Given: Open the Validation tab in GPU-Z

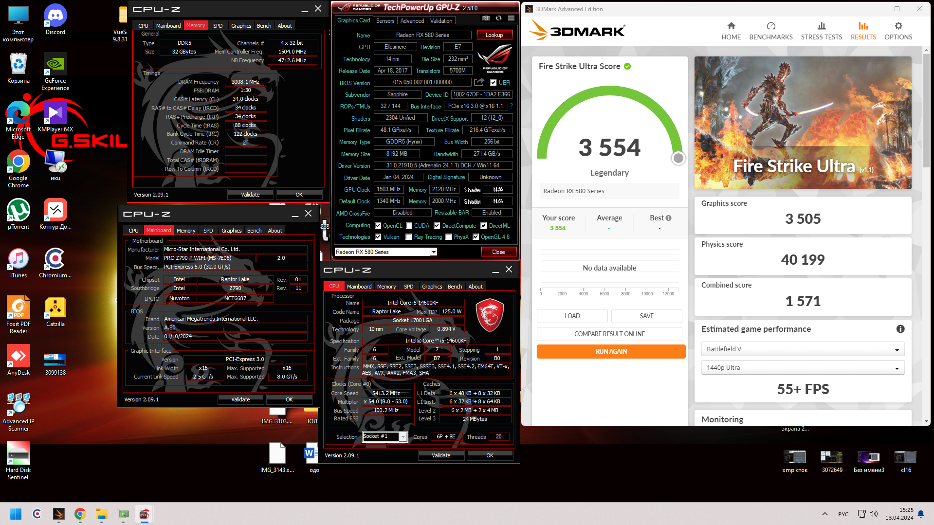Looking at the screenshot, I should pos(441,21).
